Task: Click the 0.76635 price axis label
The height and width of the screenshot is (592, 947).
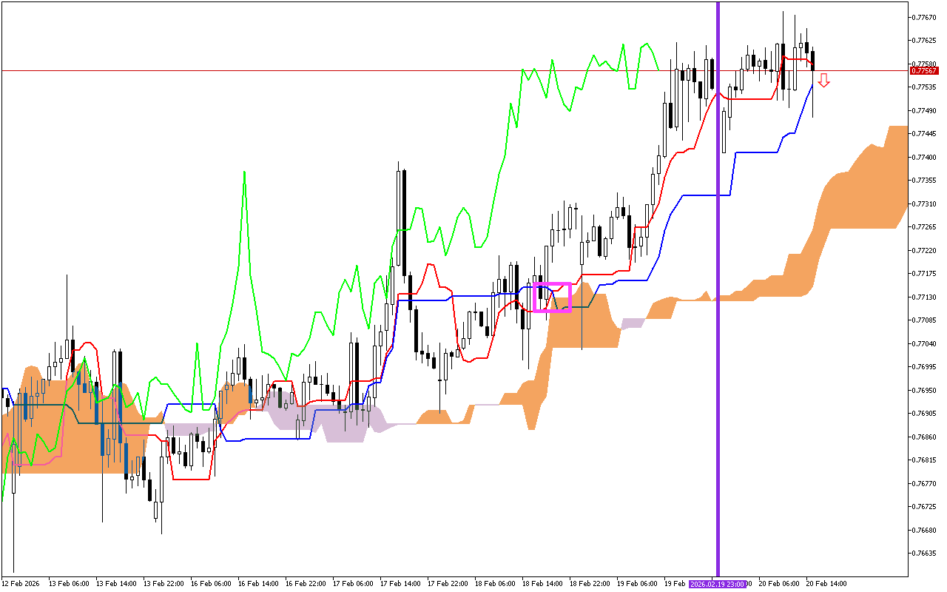Action: point(923,553)
